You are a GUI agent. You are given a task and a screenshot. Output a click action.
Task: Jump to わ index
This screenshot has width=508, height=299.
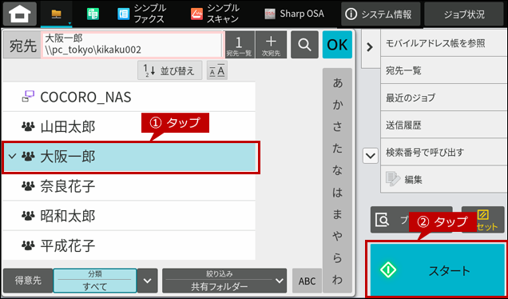(x=337, y=280)
